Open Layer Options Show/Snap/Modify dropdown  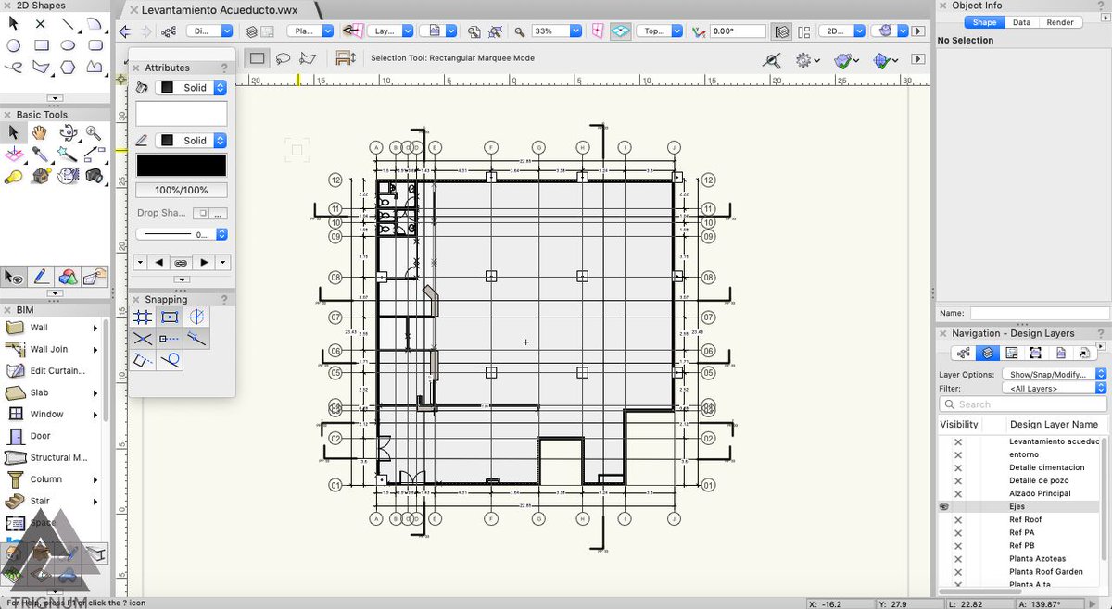(x=1054, y=374)
